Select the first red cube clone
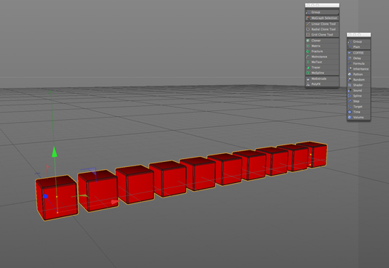 pyautogui.click(x=57, y=198)
